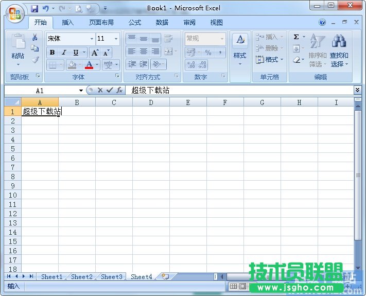Toggle center text alignment
366x296 pixels.
pos(144,51)
